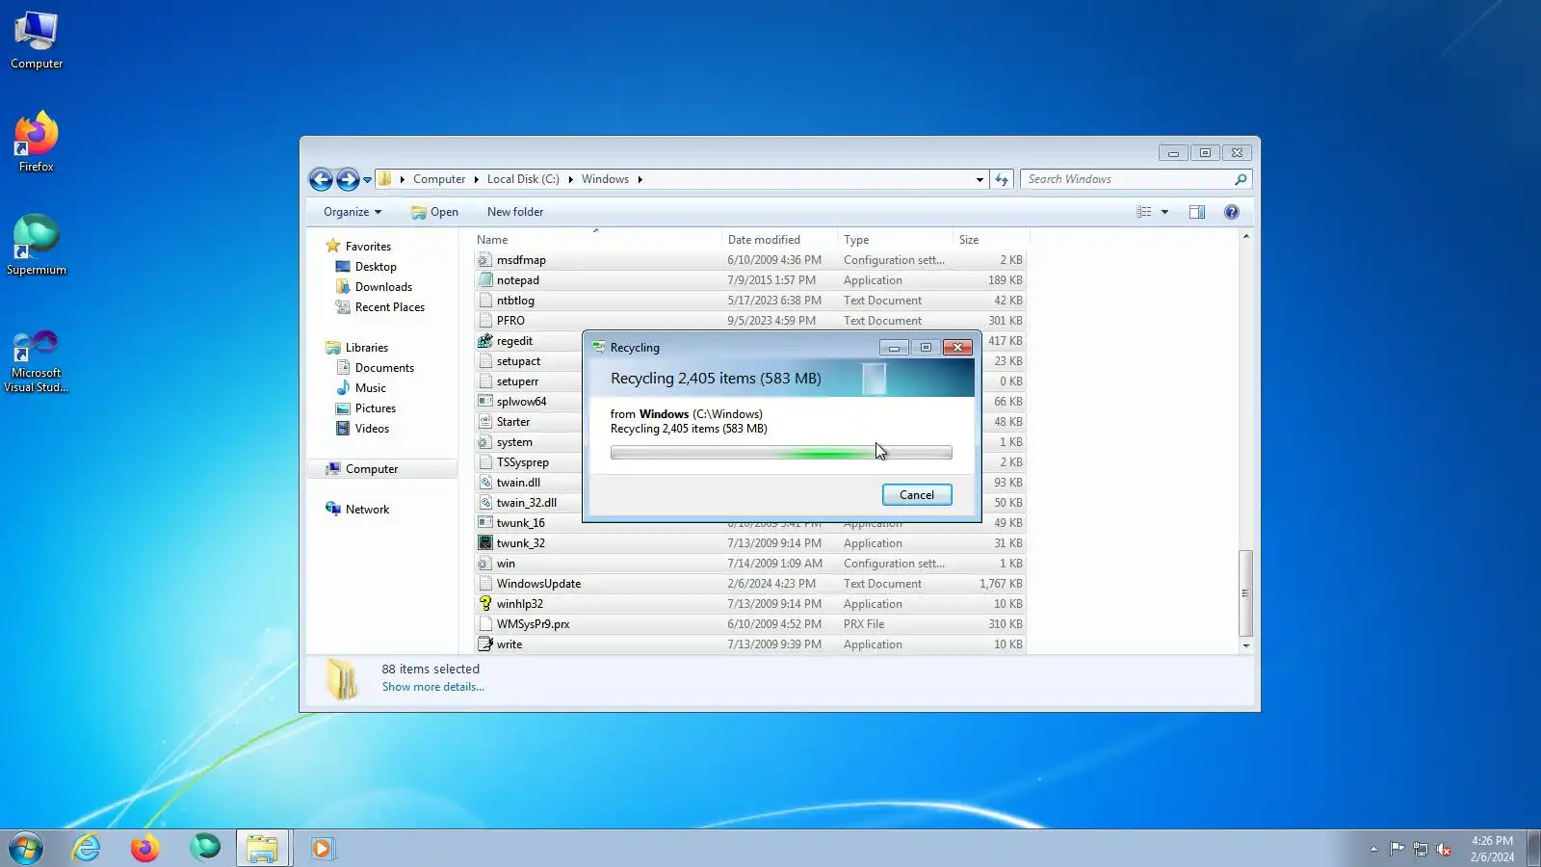Click the twunk_32 file icon
This screenshot has height=867, width=1541.
(485, 543)
